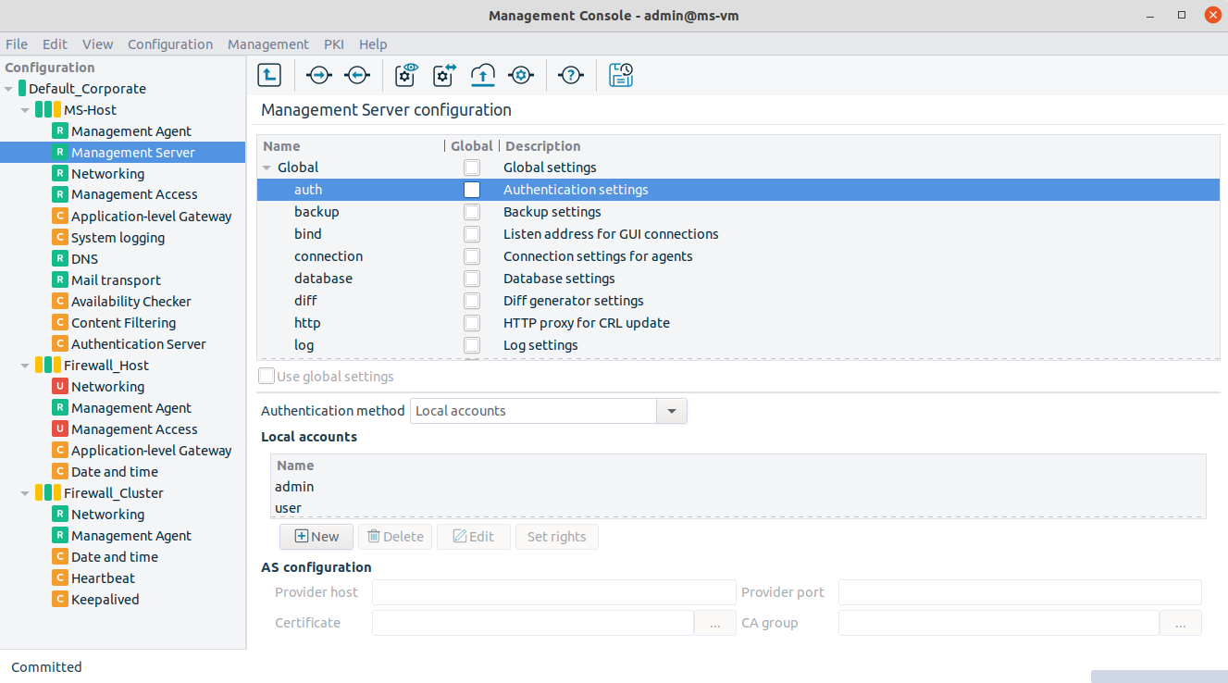Check Use global settings

pos(267,376)
